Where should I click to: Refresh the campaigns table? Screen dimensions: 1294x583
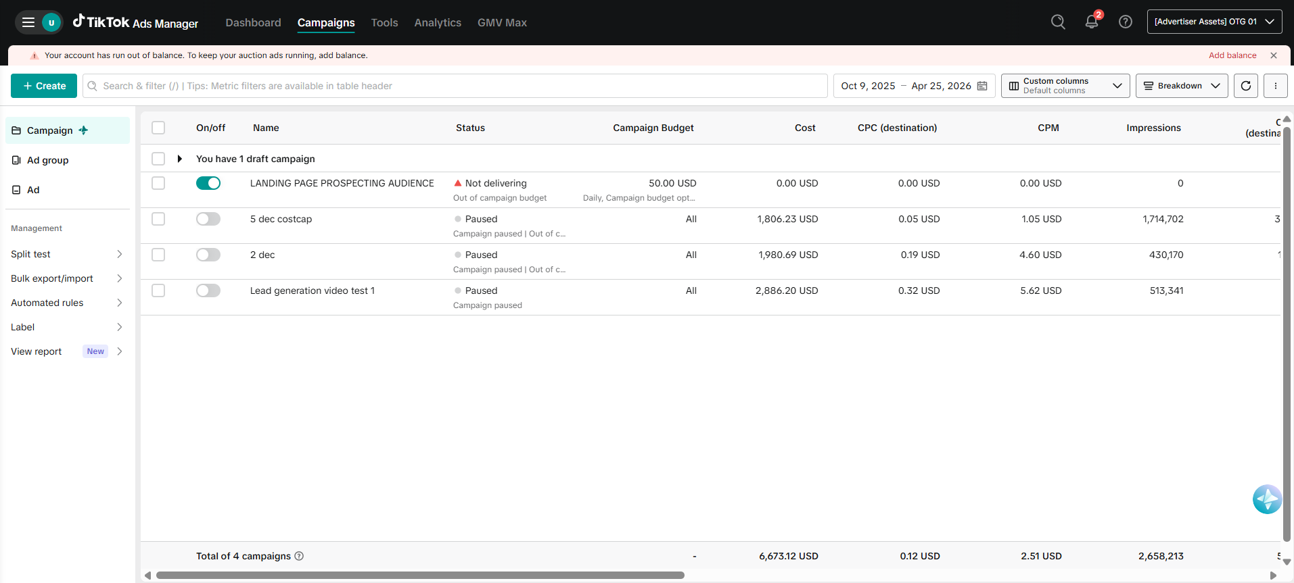[1246, 86]
